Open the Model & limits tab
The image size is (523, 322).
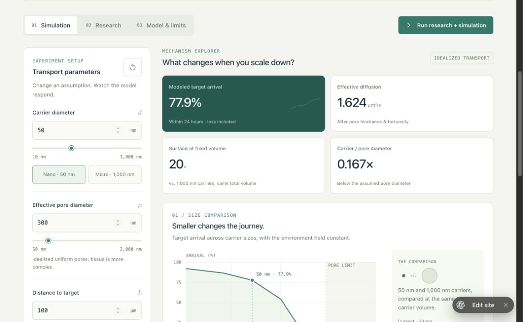[x=161, y=26]
